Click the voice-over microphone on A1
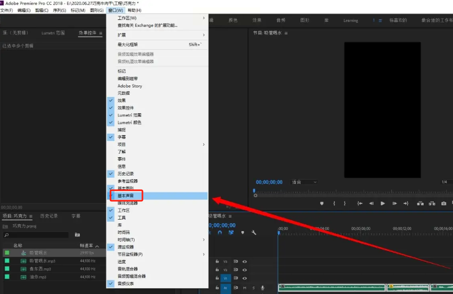 click(262, 288)
